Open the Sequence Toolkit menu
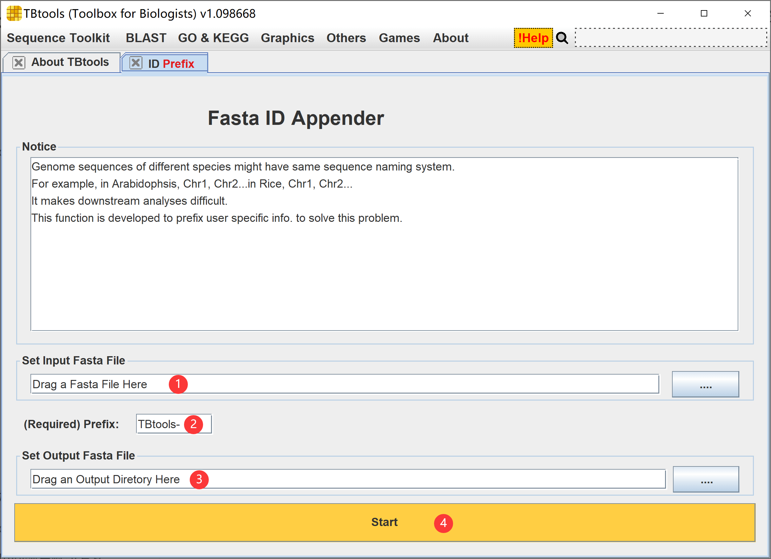 (58, 38)
